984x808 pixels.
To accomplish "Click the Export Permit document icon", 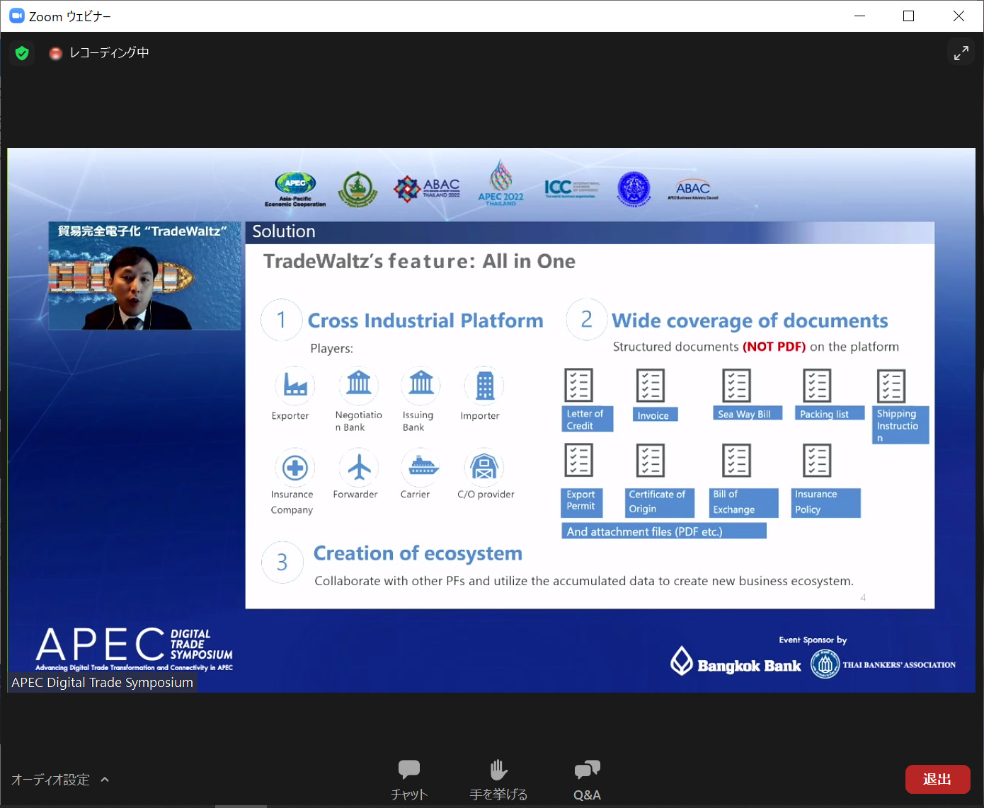I will [578, 461].
